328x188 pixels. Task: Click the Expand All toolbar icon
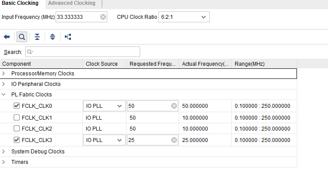tap(53, 37)
